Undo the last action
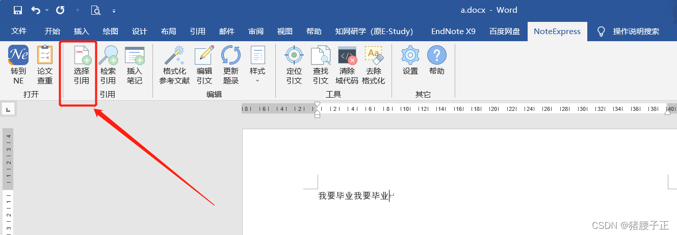 (x=36, y=10)
